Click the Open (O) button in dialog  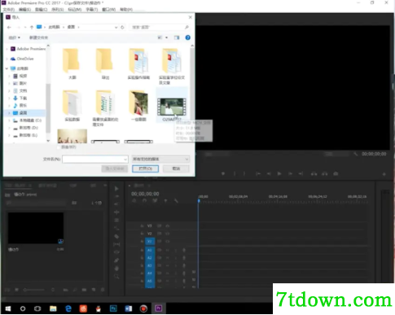145,168
